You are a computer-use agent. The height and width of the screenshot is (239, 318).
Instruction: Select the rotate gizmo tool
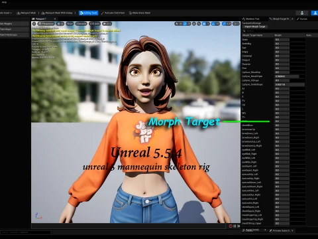click(x=185, y=24)
